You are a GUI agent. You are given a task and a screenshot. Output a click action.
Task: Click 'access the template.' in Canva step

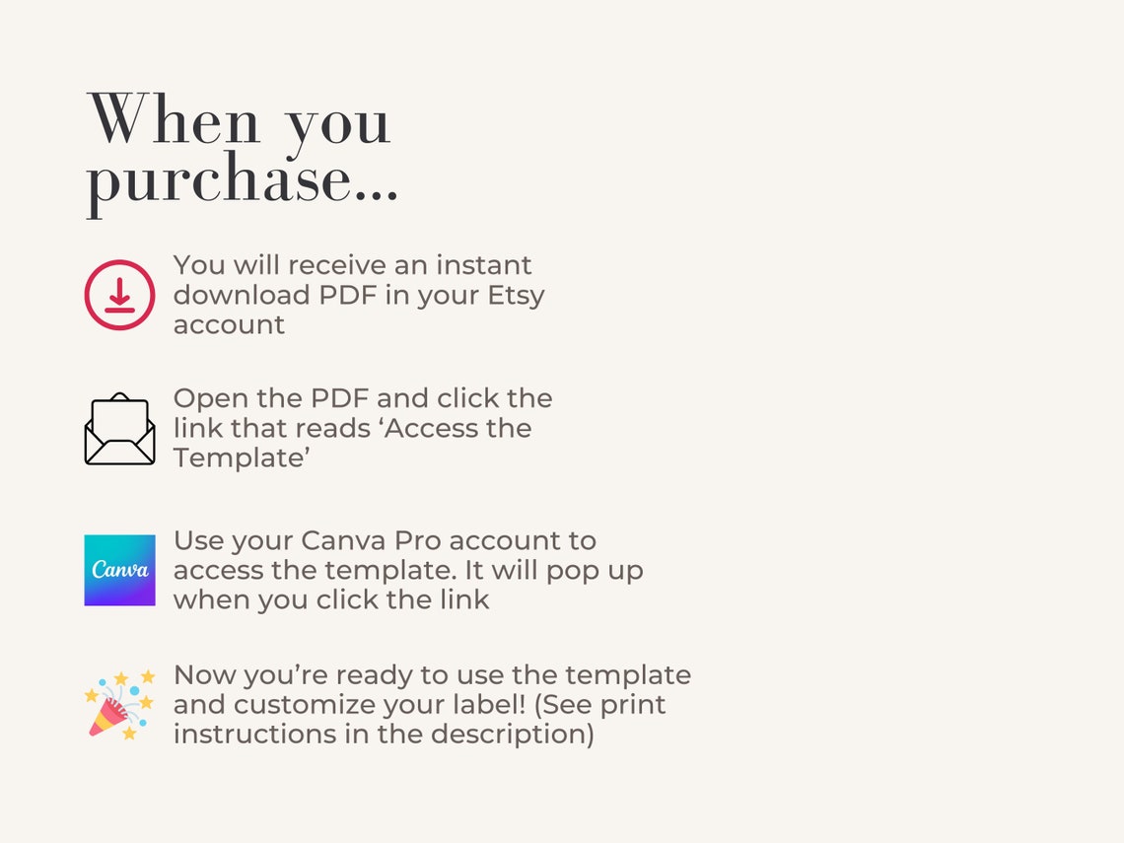315,571
